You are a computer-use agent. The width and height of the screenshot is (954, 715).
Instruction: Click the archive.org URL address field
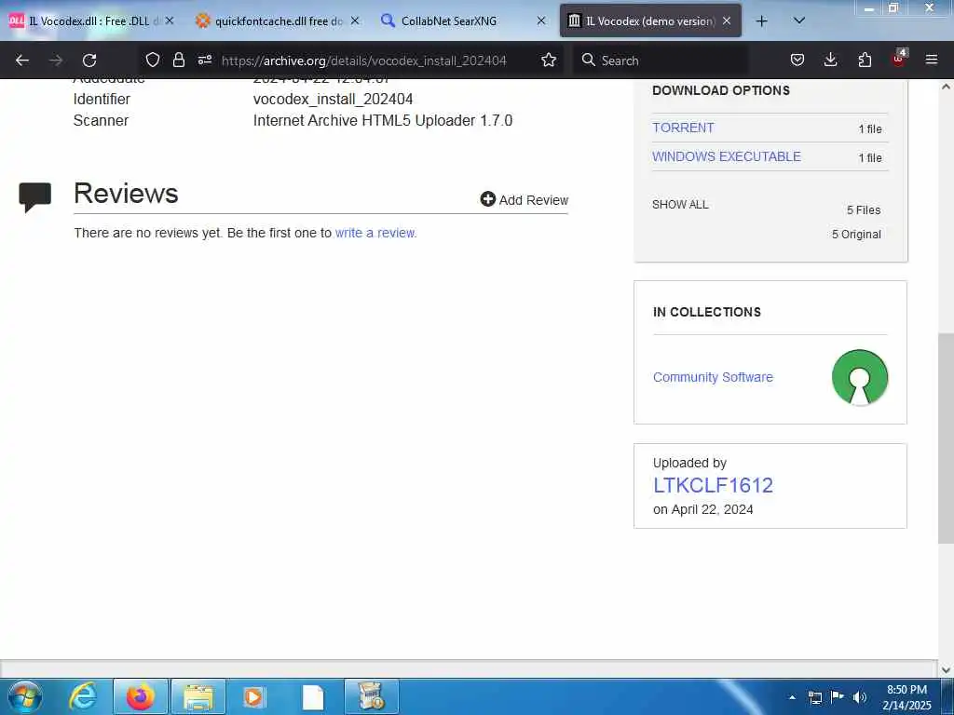coord(364,61)
